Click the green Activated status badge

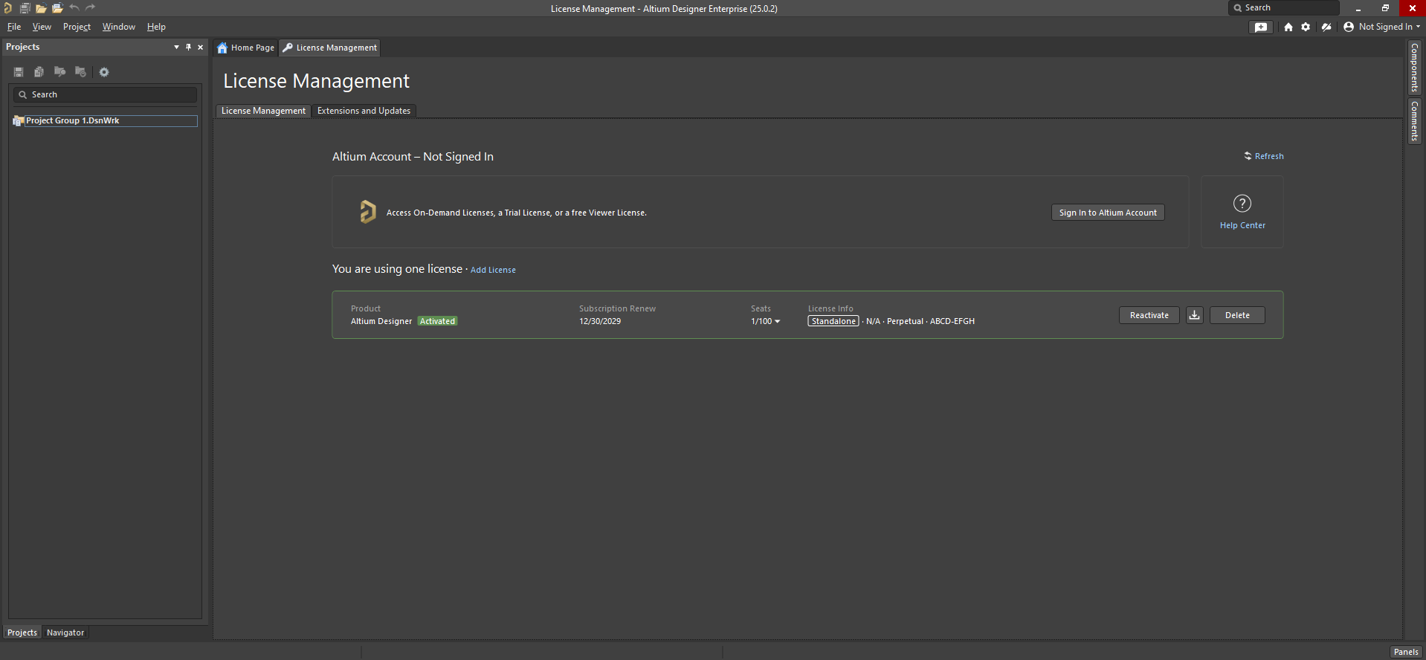click(x=437, y=321)
